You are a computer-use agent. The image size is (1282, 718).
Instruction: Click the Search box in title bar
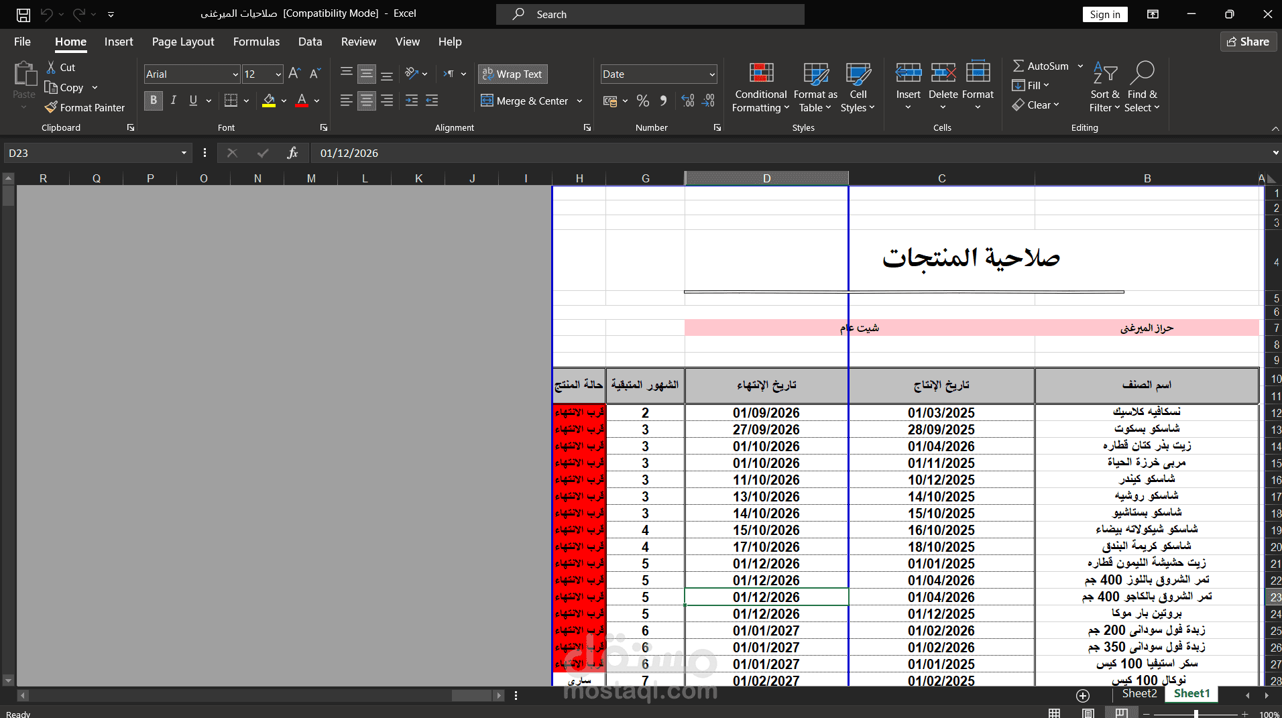point(650,14)
